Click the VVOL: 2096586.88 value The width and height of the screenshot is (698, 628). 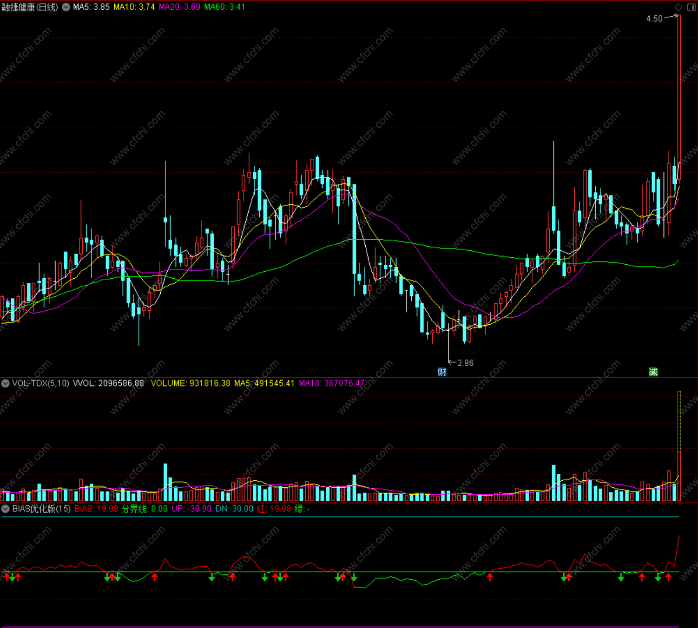109,383
